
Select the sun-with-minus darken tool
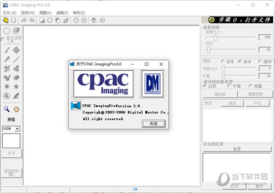tap(16, 86)
